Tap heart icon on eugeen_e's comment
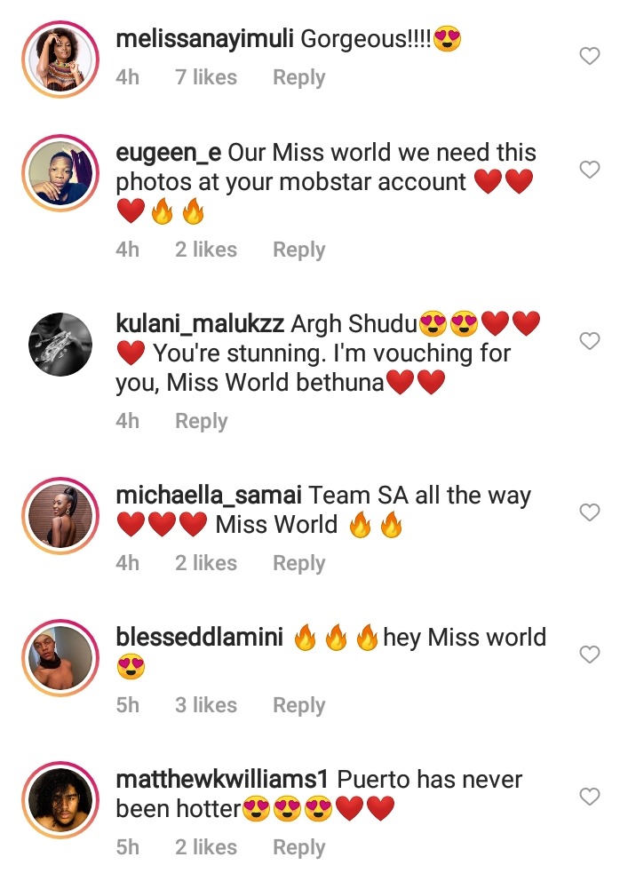The image size is (620, 873). tap(590, 170)
